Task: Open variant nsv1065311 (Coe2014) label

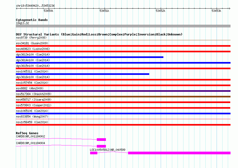Action: tap(32, 71)
